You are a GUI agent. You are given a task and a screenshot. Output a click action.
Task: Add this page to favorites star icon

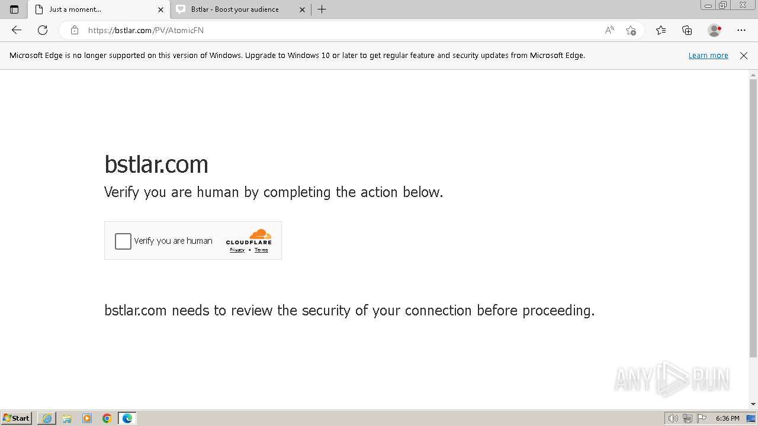(x=631, y=30)
